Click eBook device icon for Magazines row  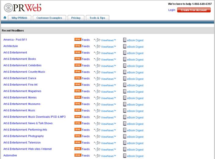click(x=125, y=91)
